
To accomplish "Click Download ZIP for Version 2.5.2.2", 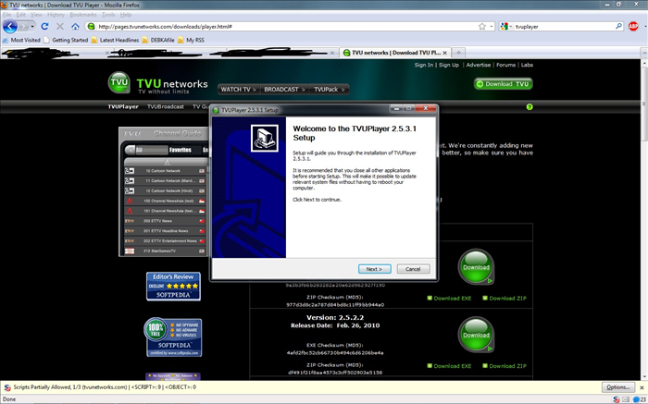I will tap(505, 365).
